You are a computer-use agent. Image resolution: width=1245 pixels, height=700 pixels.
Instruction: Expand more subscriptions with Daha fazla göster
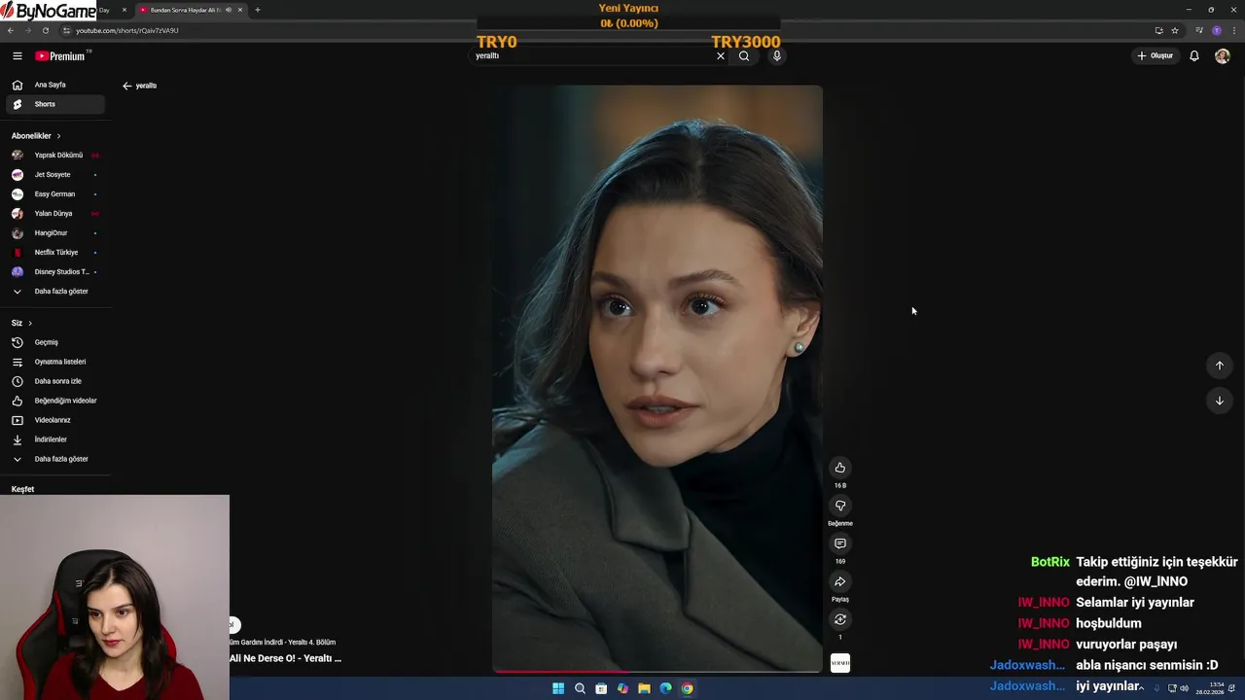55,291
